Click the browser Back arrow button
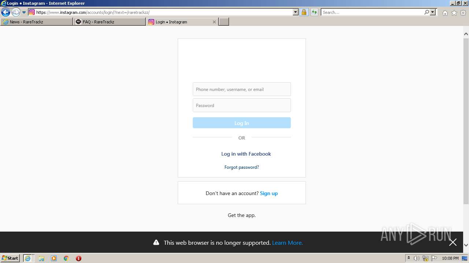This screenshot has width=469, height=263. click(5, 12)
